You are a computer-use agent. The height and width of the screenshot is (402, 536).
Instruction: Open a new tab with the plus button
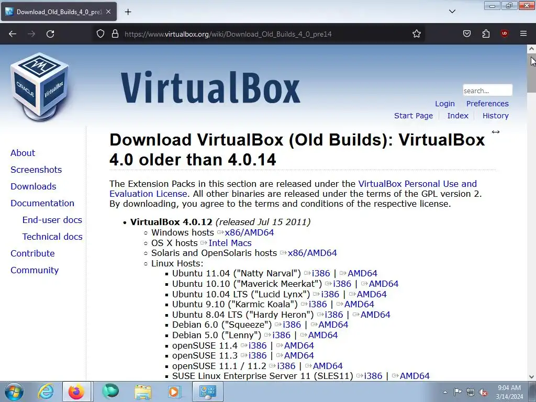pos(128,12)
